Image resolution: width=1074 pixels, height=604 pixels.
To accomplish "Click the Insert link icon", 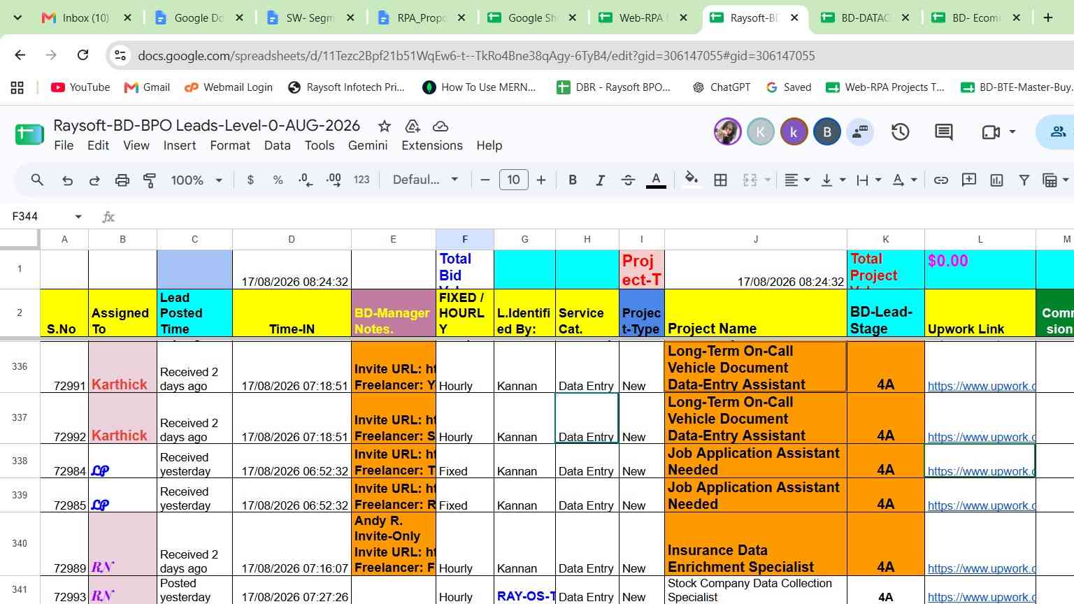I will click(941, 180).
